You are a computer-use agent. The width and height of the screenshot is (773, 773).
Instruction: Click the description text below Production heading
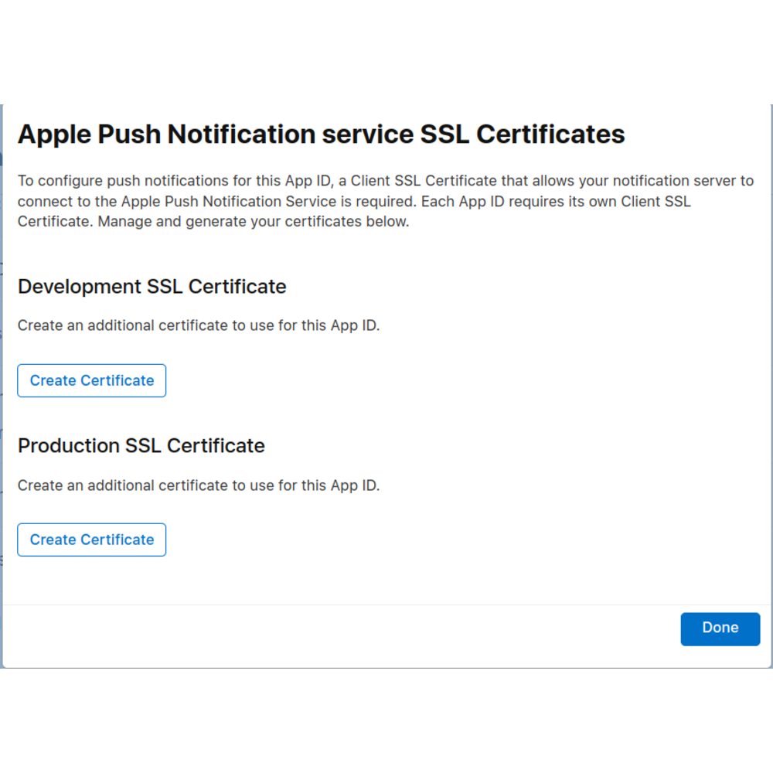(199, 485)
